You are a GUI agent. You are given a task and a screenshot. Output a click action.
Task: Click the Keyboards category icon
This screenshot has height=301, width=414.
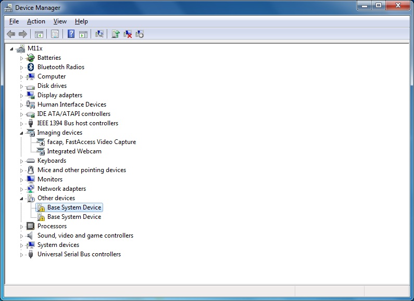click(31, 161)
